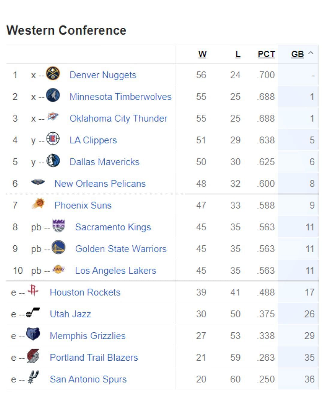Image resolution: width=324 pixels, height=406 pixels.
Task: Open the Sacramento Kings team link
Action: click(113, 227)
